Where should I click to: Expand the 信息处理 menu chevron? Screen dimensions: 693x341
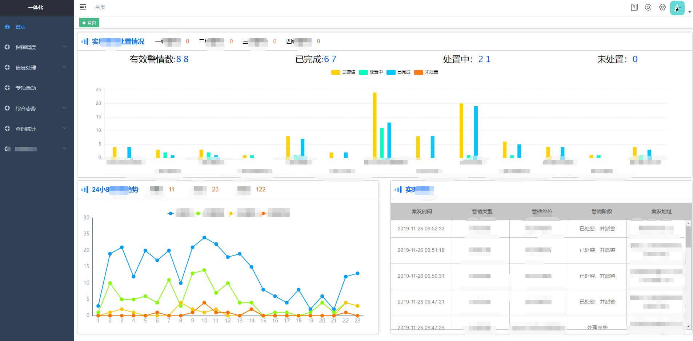(64, 67)
